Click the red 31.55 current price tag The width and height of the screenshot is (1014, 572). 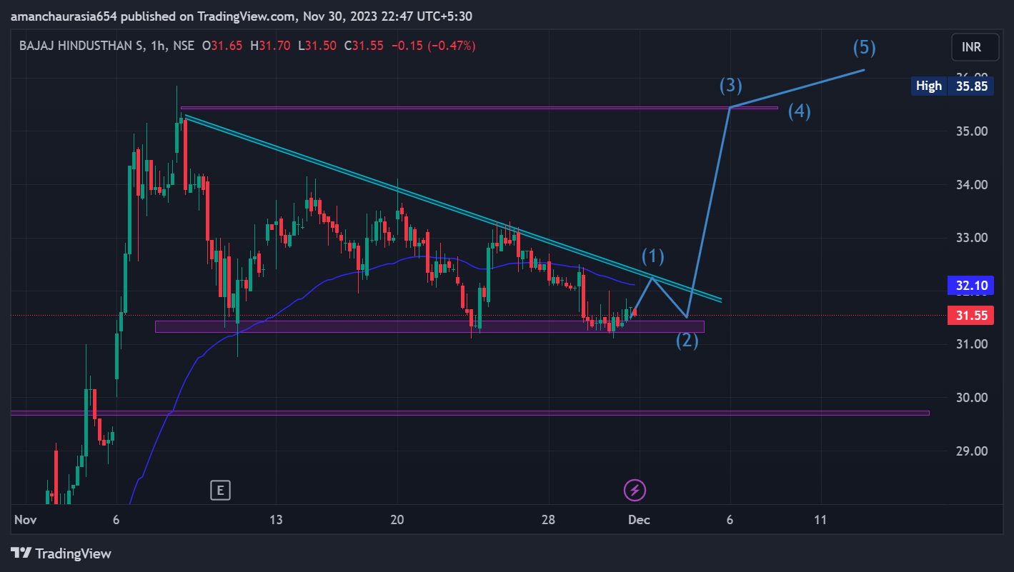tap(970, 315)
